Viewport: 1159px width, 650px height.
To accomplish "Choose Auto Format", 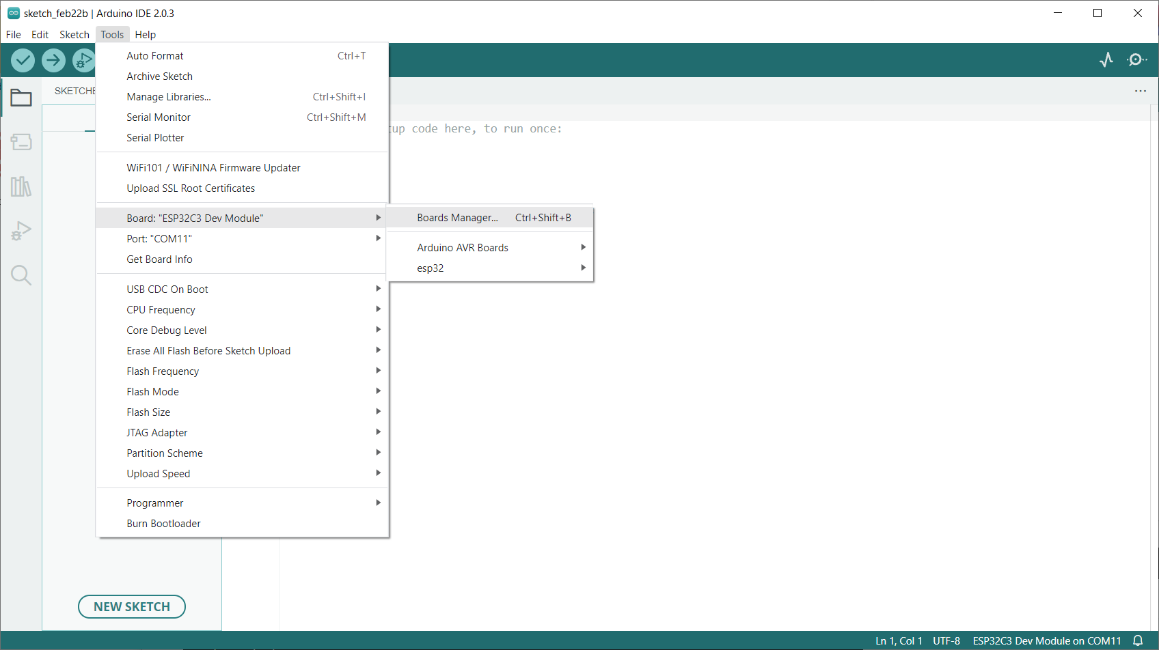I will point(243,56).
